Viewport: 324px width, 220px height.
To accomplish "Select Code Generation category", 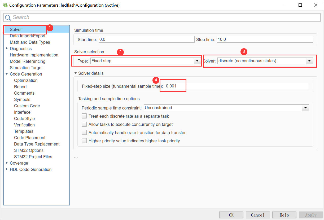I will 26,74.
